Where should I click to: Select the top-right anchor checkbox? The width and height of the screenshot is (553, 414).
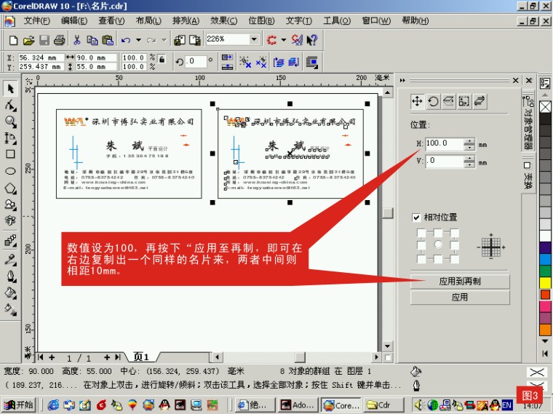455,233
